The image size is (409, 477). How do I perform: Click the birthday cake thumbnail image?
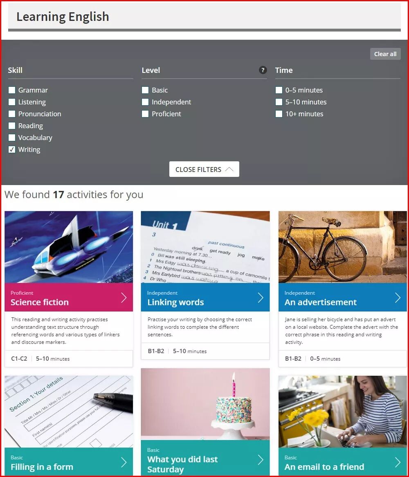205,404
